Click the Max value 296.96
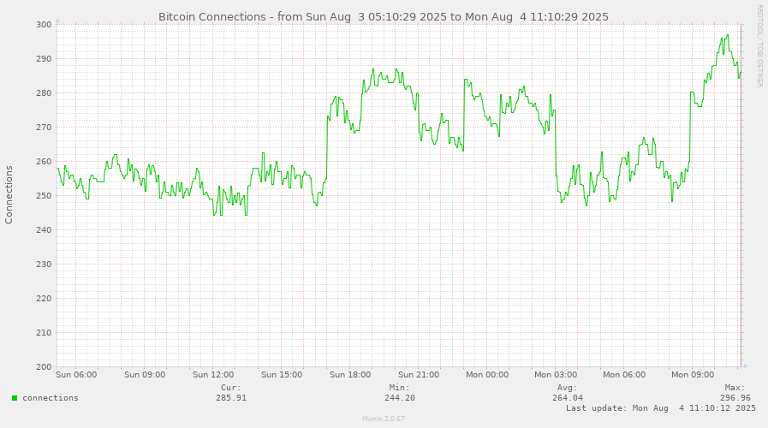 click(x=735, y=398)
